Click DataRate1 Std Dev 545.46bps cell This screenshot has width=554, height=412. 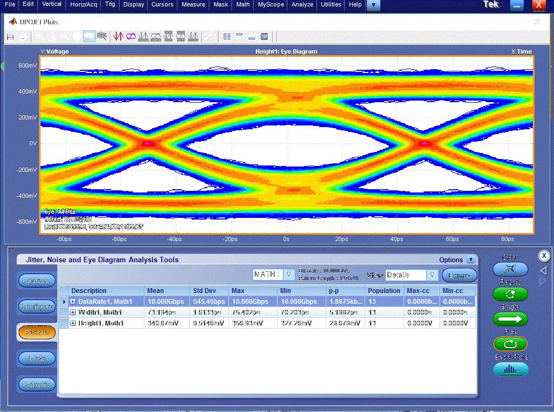coord(209,302)
